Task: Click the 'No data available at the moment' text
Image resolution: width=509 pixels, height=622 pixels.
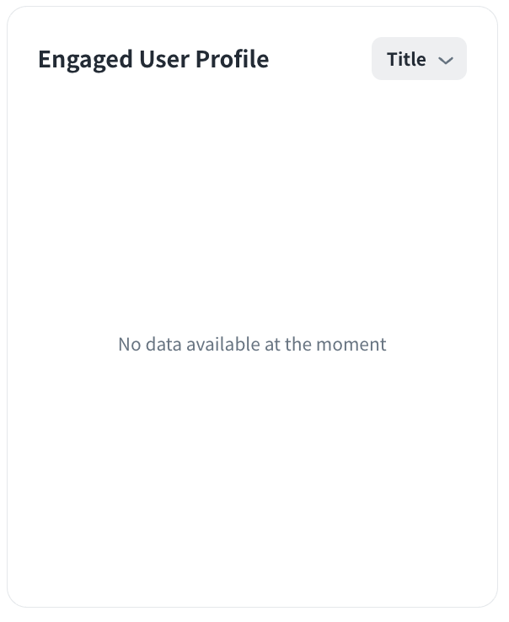Action: pyautogui.click(x=252, y=344)
